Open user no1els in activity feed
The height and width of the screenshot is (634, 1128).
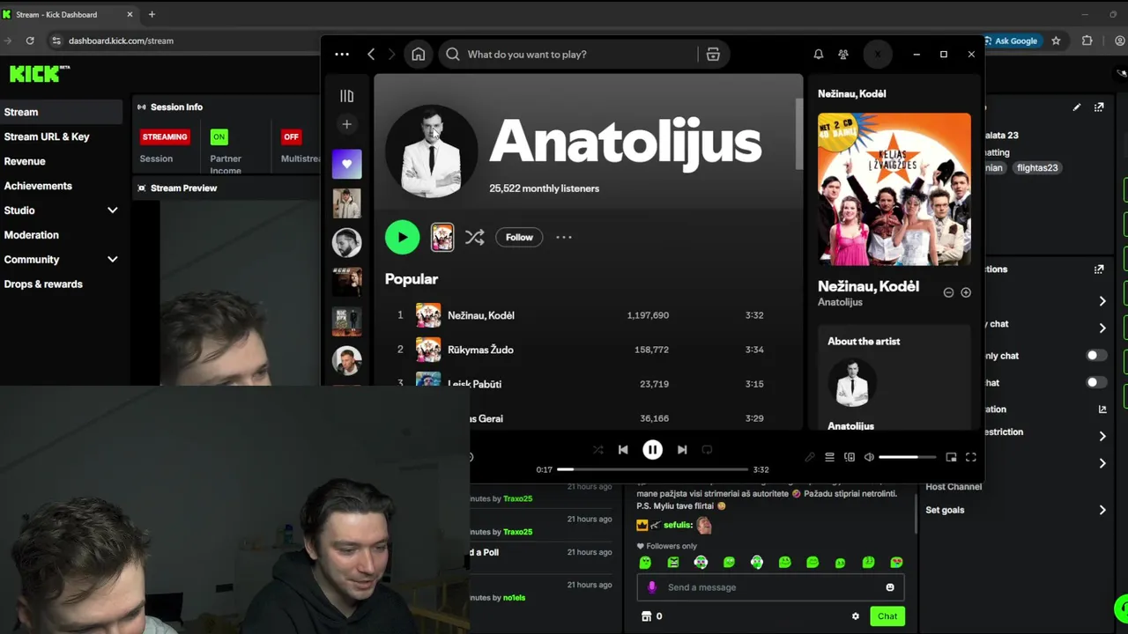click(514, 598)
